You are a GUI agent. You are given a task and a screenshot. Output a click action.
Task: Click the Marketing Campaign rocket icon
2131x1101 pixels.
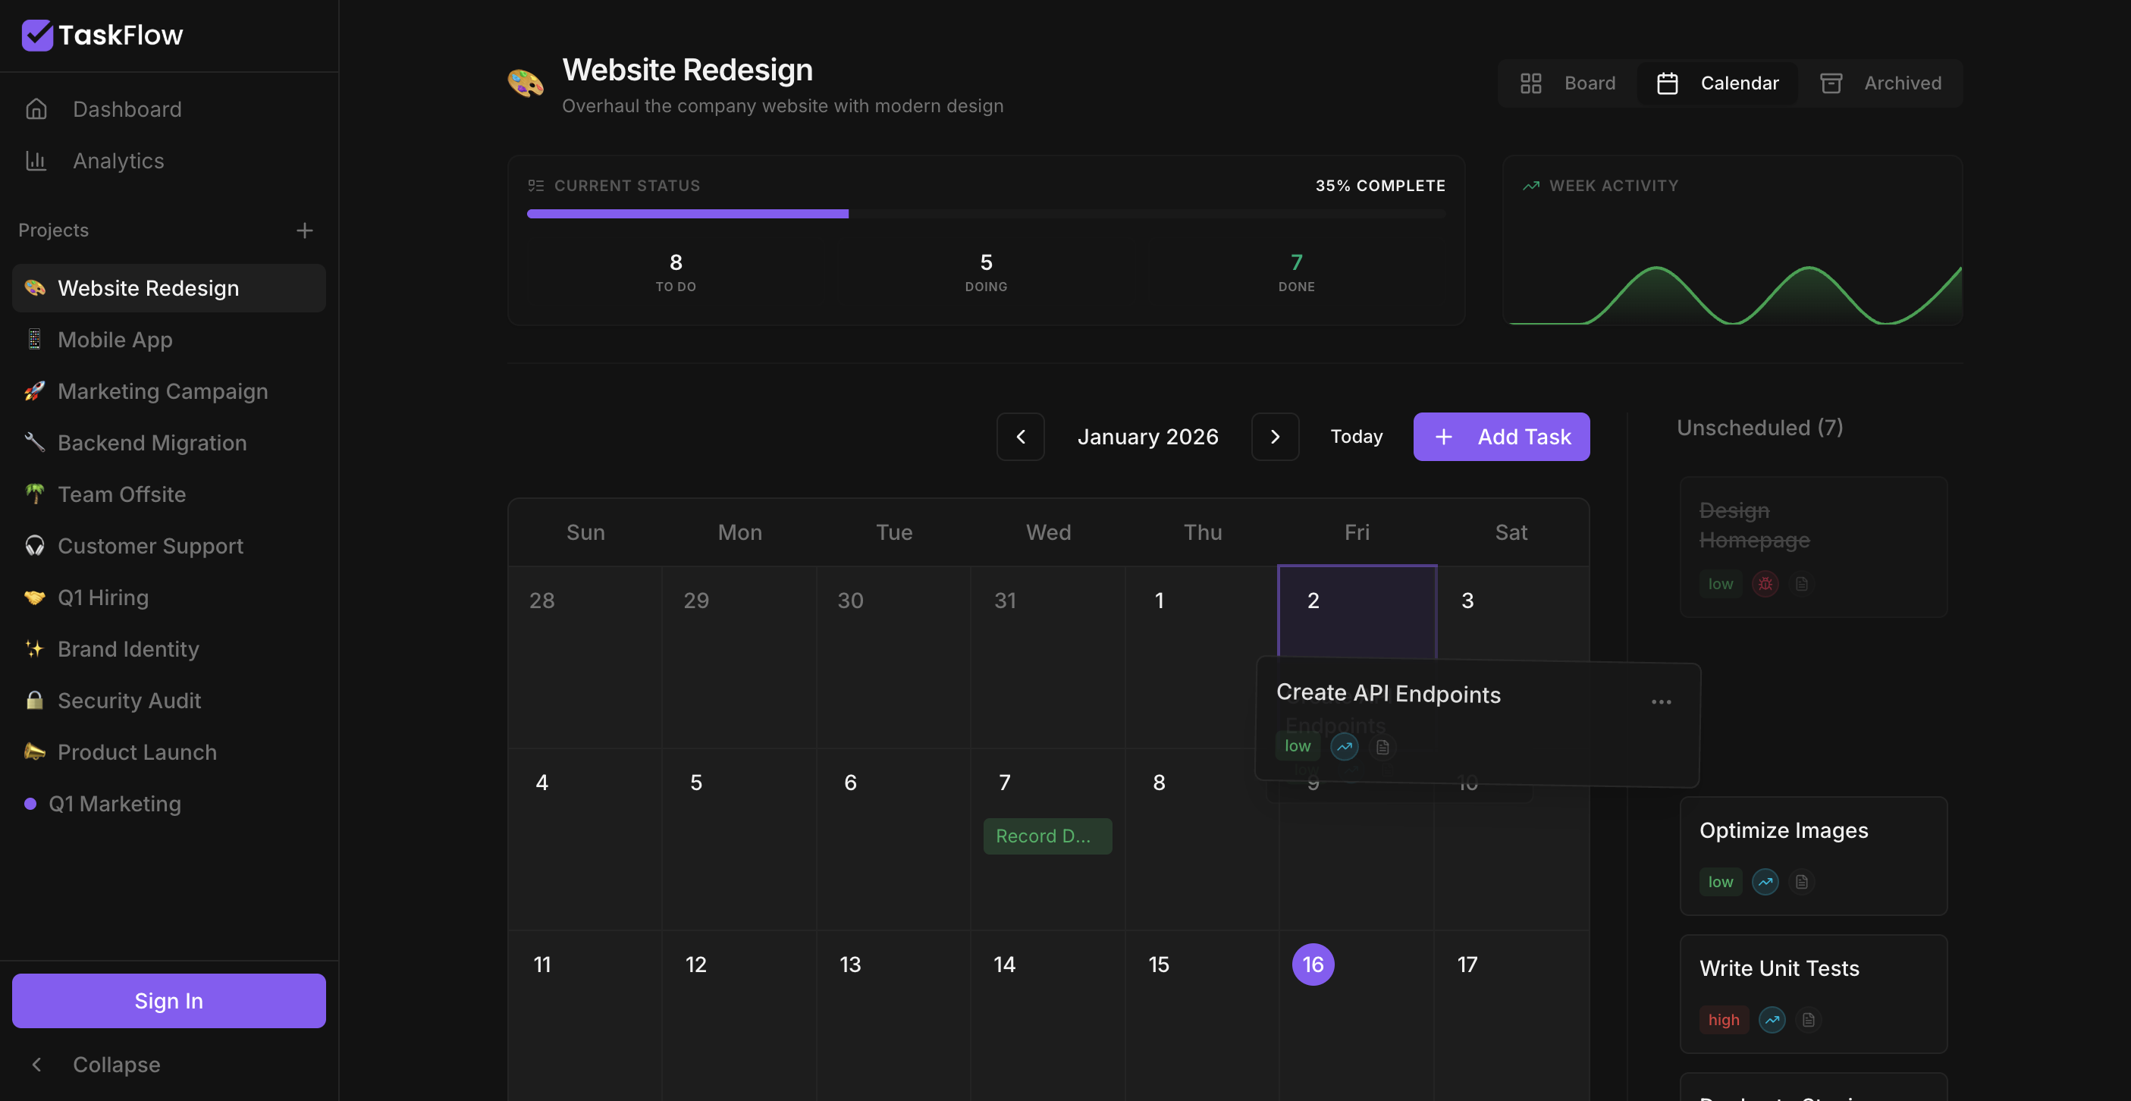click(x=35, y=391)
